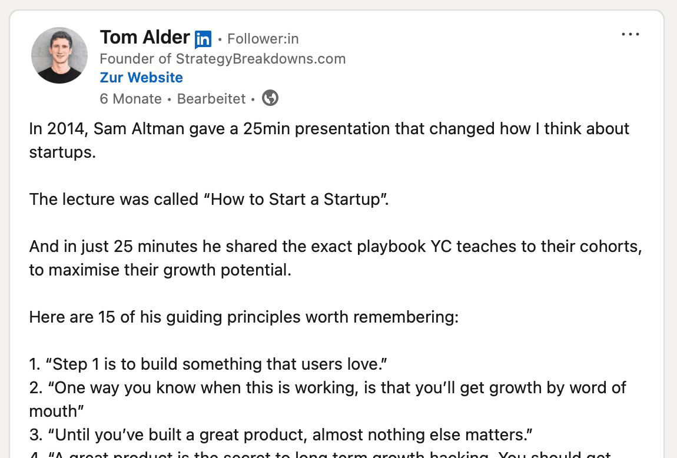Reveal visibility settings through the globe control
677x458 pixels.
pyautogui.click(x=270, y=98)
